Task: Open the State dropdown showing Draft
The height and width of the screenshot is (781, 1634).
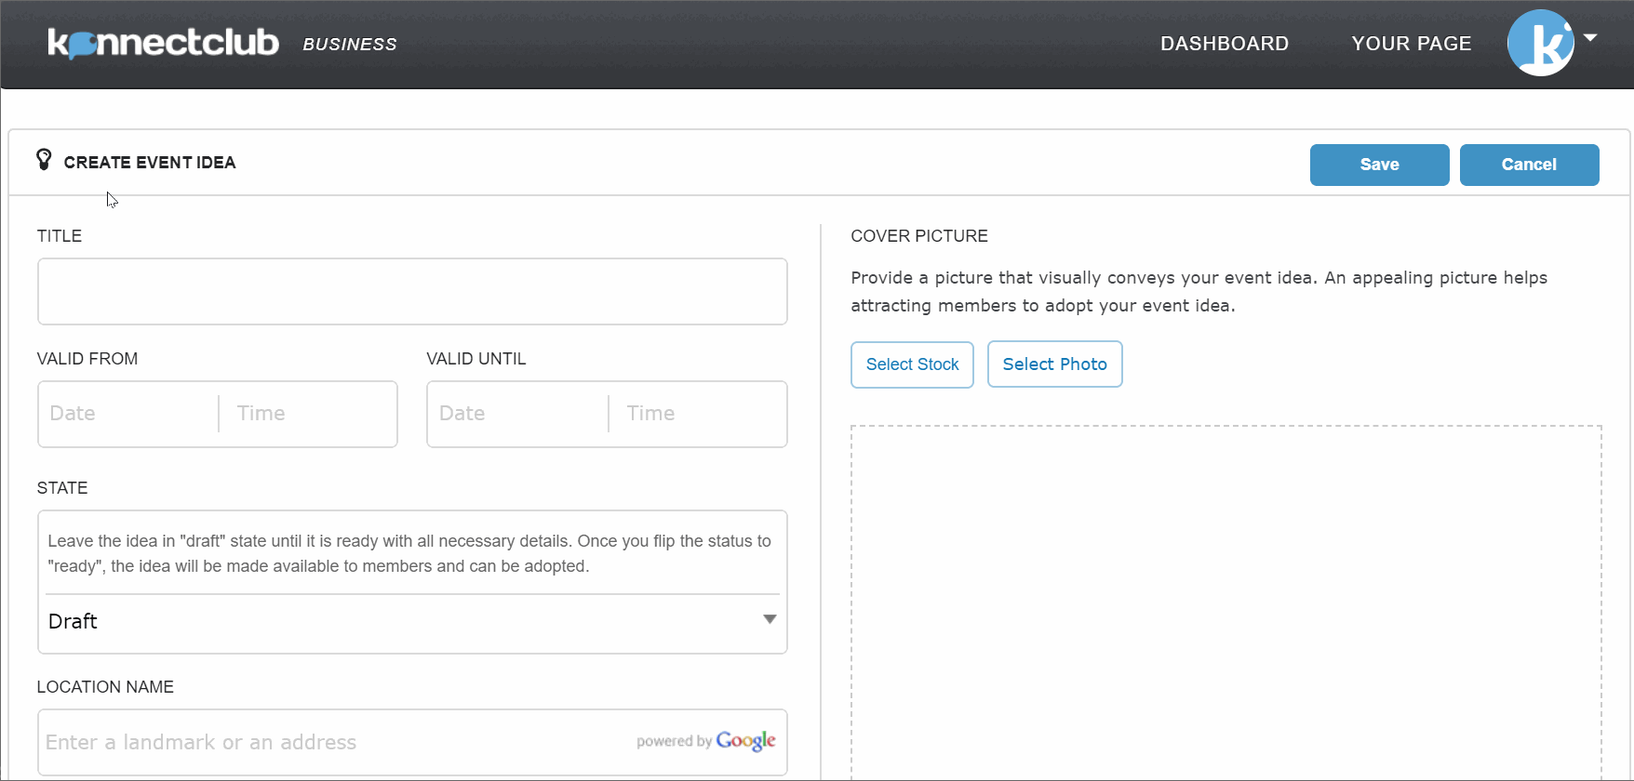Action: [x=411, y=621]
